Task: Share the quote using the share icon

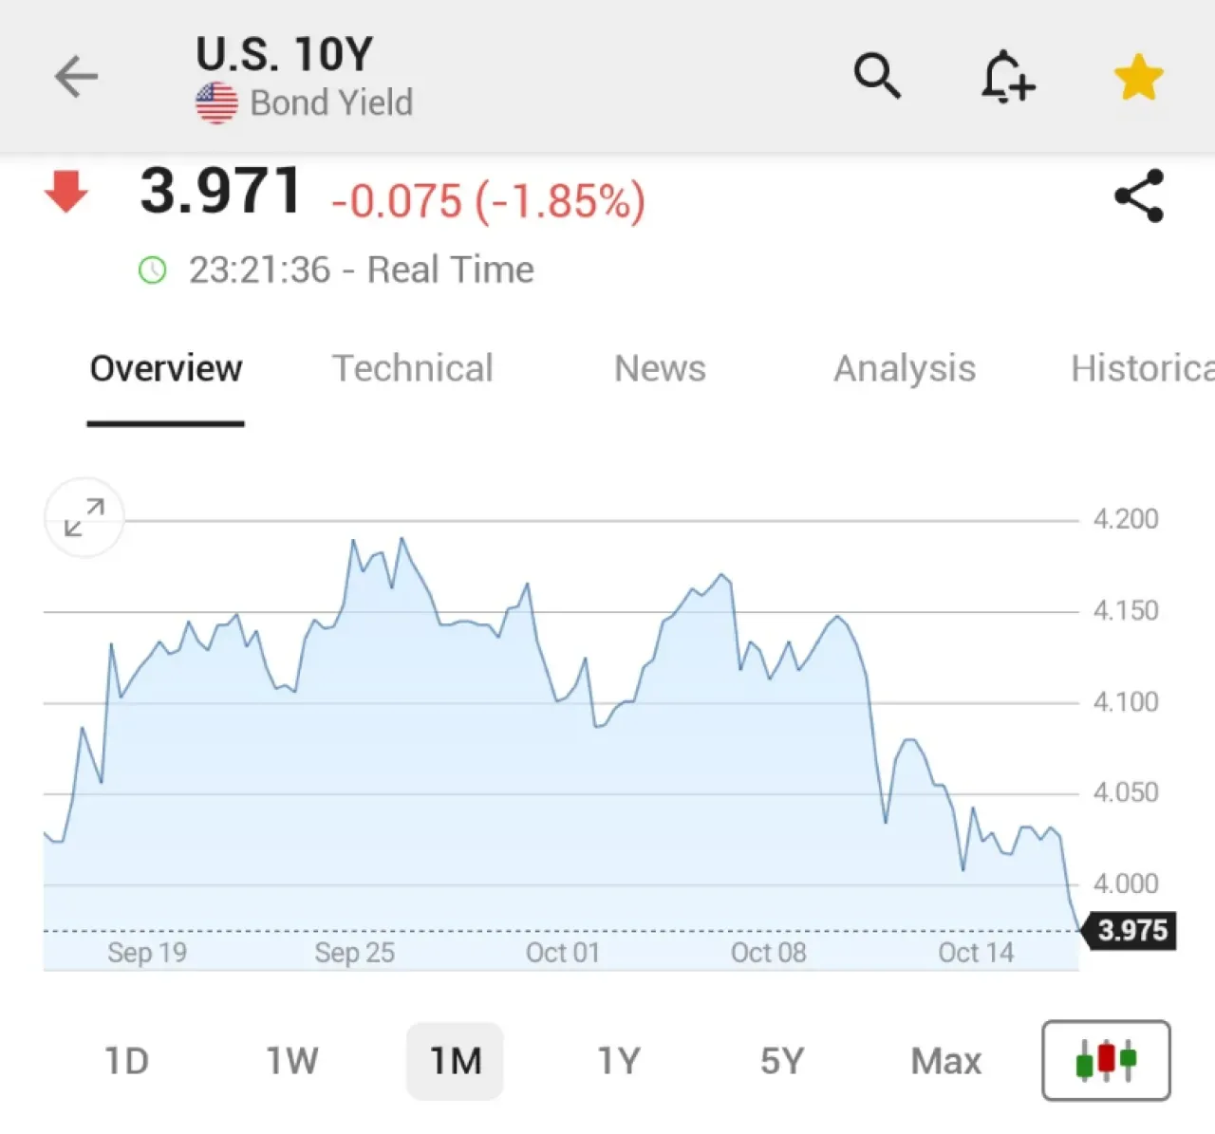Action: click(x=1139, y=195)
